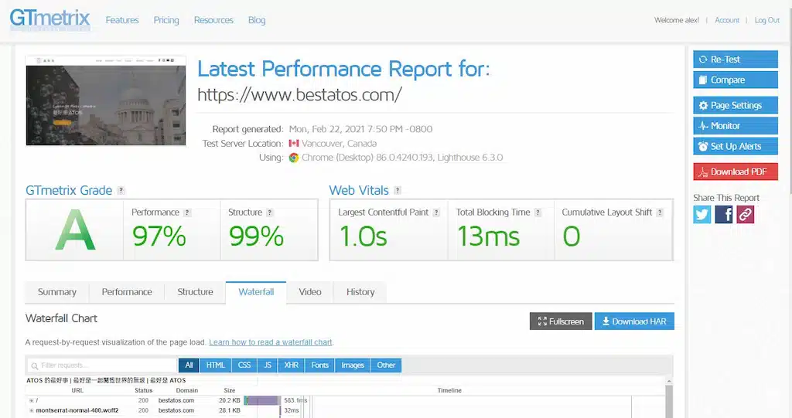Viewport: 792px width, 418px height.
Task: Click the https://www.bestatos.com/ URL text
Action: pos(299,95)
